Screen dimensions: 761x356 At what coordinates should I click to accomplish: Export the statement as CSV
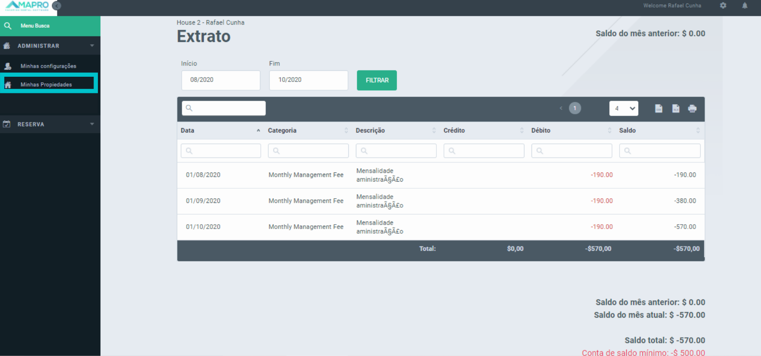tap(658, 108)
